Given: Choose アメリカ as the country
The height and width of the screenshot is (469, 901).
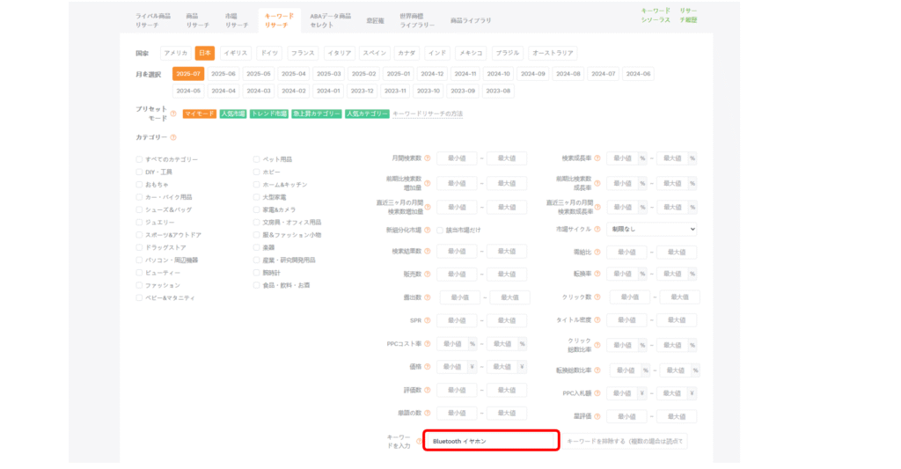Looking at the screenshot, I should 175,53.
